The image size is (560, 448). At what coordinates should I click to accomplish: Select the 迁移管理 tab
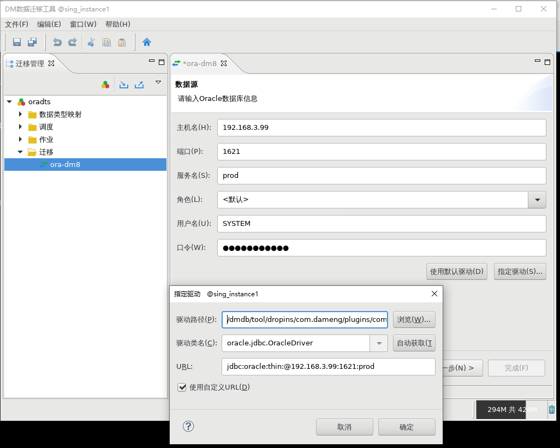(29, 63)
